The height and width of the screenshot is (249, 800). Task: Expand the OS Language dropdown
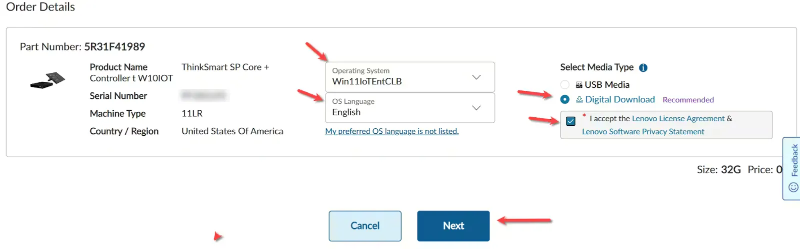409,108
